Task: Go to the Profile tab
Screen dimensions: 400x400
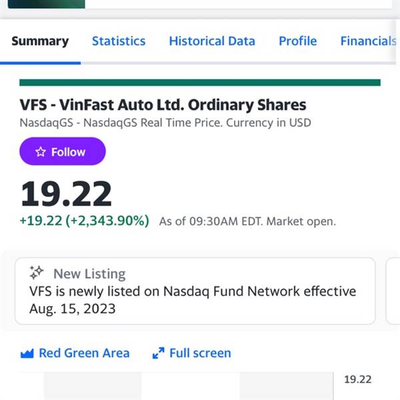Action: coord(298,41)
